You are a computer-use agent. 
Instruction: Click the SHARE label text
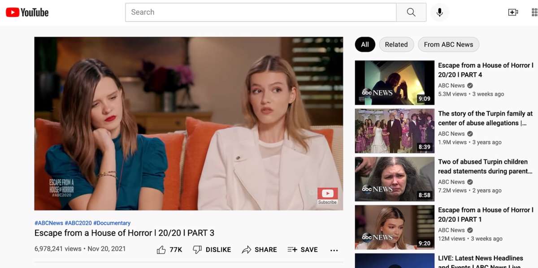pyautogui.click(x=266, y=250)
